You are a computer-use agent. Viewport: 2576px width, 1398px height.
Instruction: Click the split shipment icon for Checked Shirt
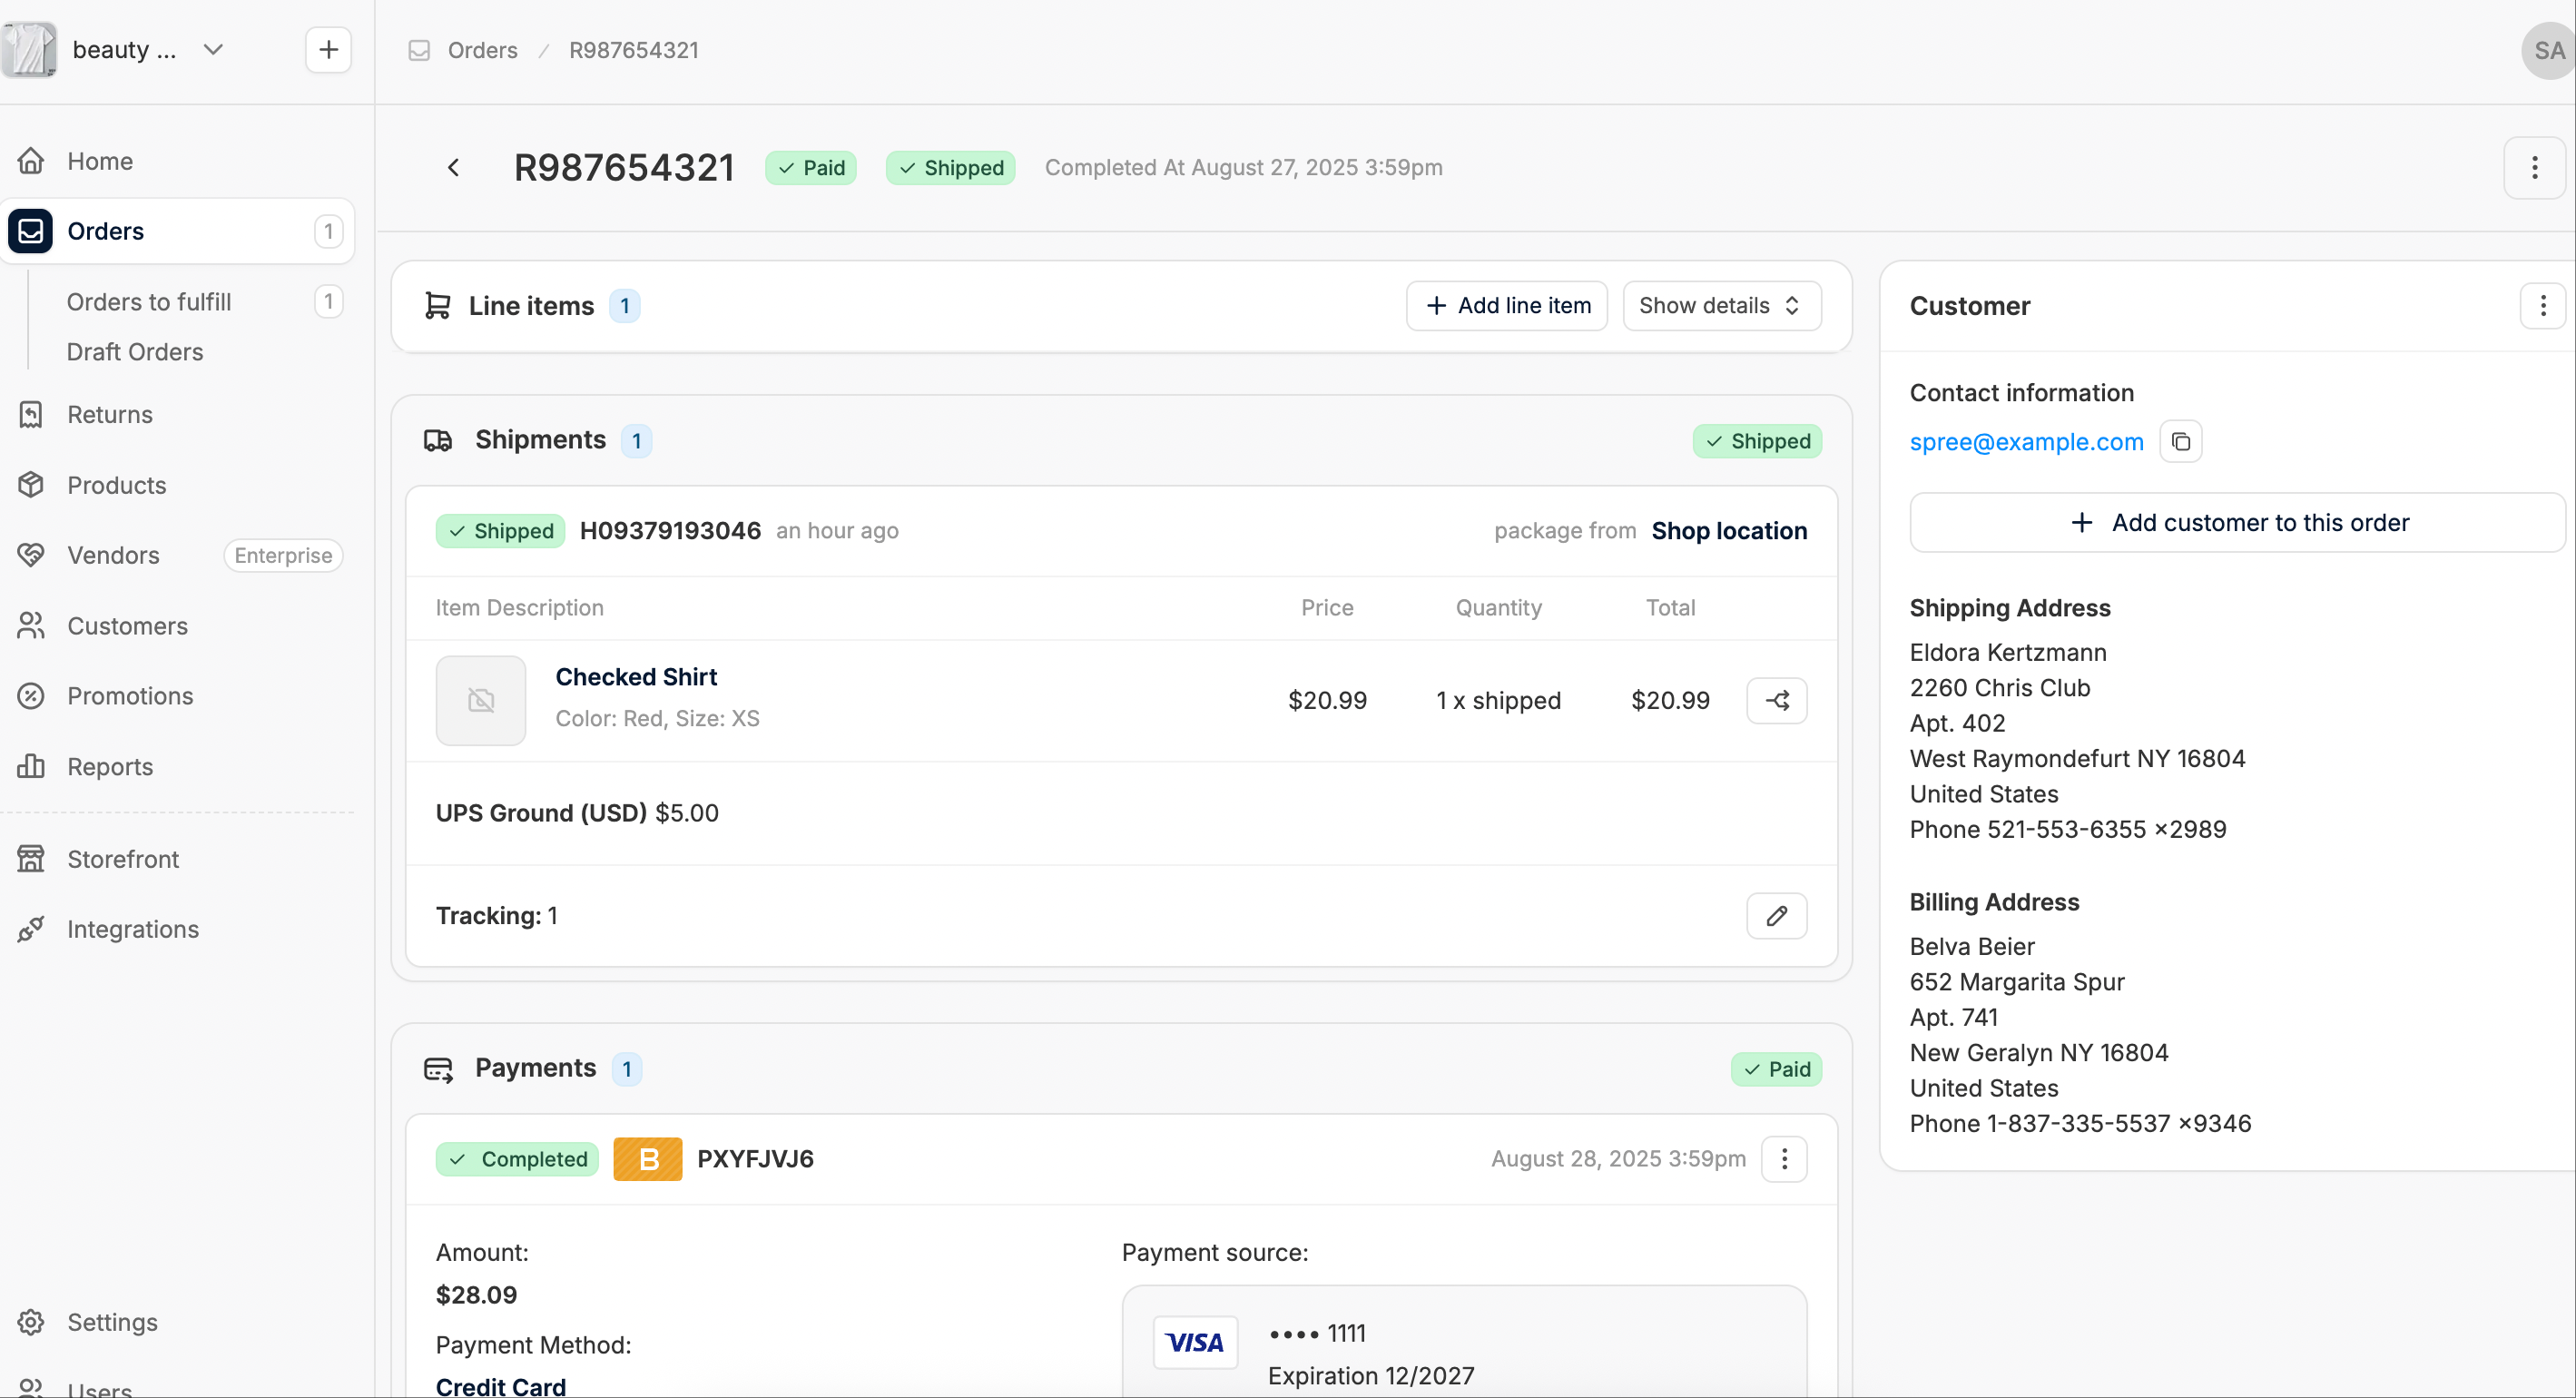[x=1776, y=700]
